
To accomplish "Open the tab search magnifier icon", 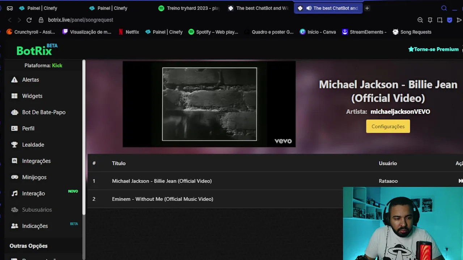I will tap(444, 8).
